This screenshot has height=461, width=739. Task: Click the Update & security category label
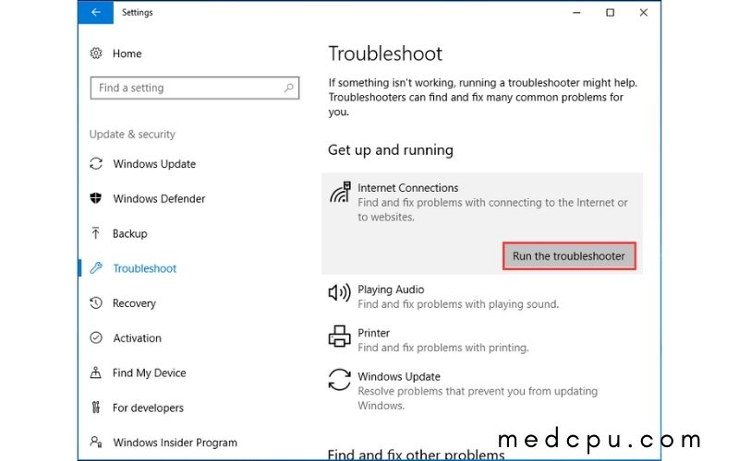[x=132, y=135]
